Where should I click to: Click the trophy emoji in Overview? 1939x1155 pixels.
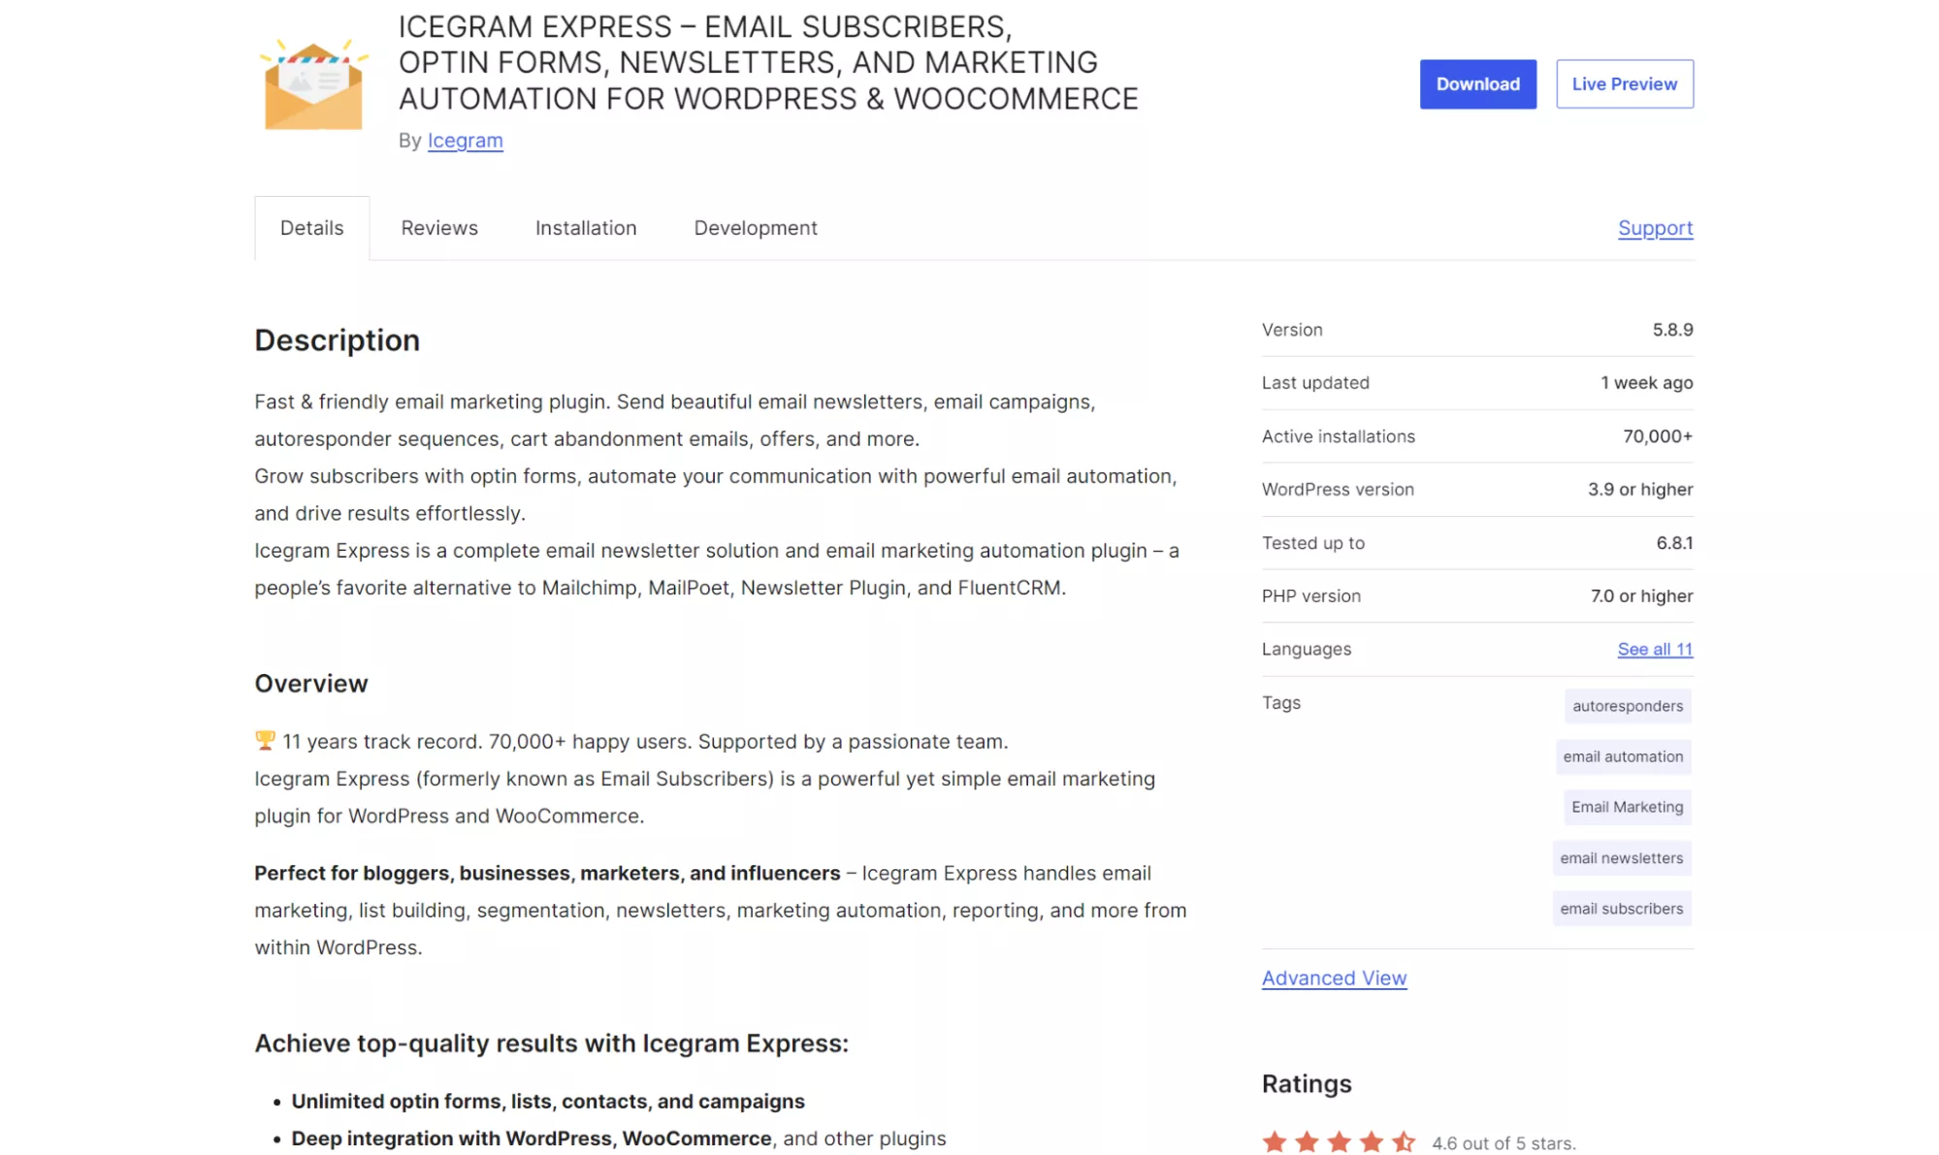(265, 741)
